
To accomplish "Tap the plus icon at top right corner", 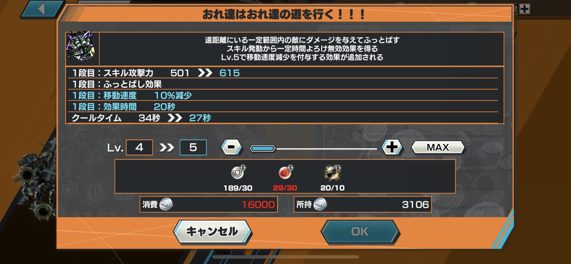I will click(x=524, y=9).
